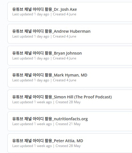The height and width of the screenshot is (153, 132).
Task: Open the Peter Attia, MD scenario title
Action: pyautogui.click(x=48, y=141)
